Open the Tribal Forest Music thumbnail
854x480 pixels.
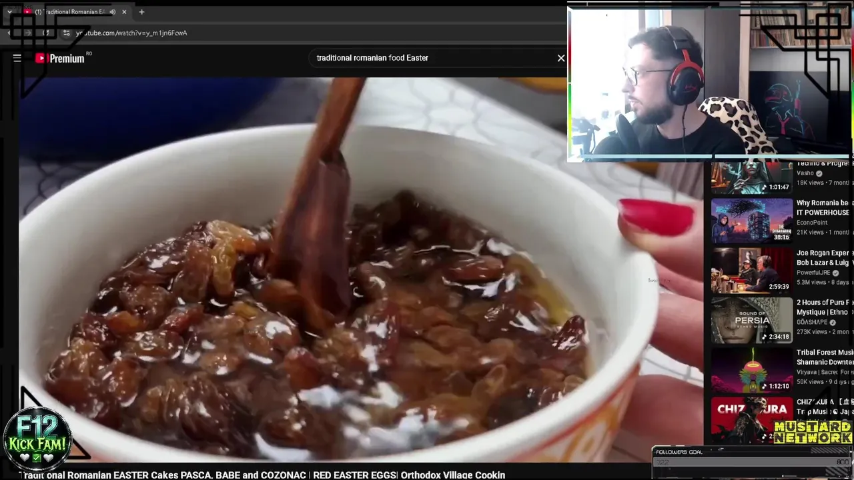[x=752, y=369]
